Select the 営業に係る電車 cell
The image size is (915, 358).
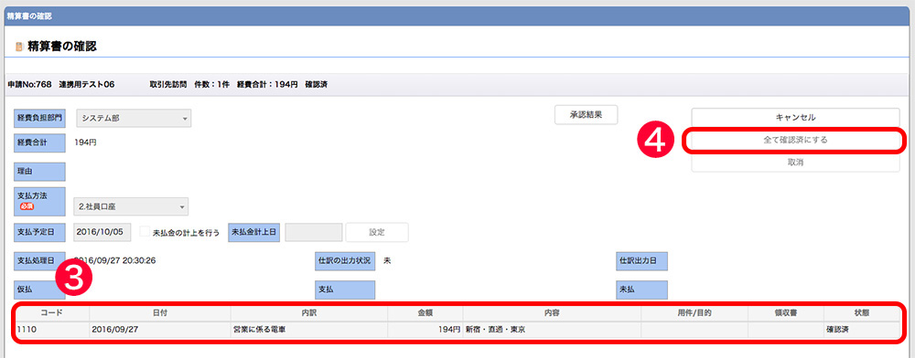click(308, 330)
